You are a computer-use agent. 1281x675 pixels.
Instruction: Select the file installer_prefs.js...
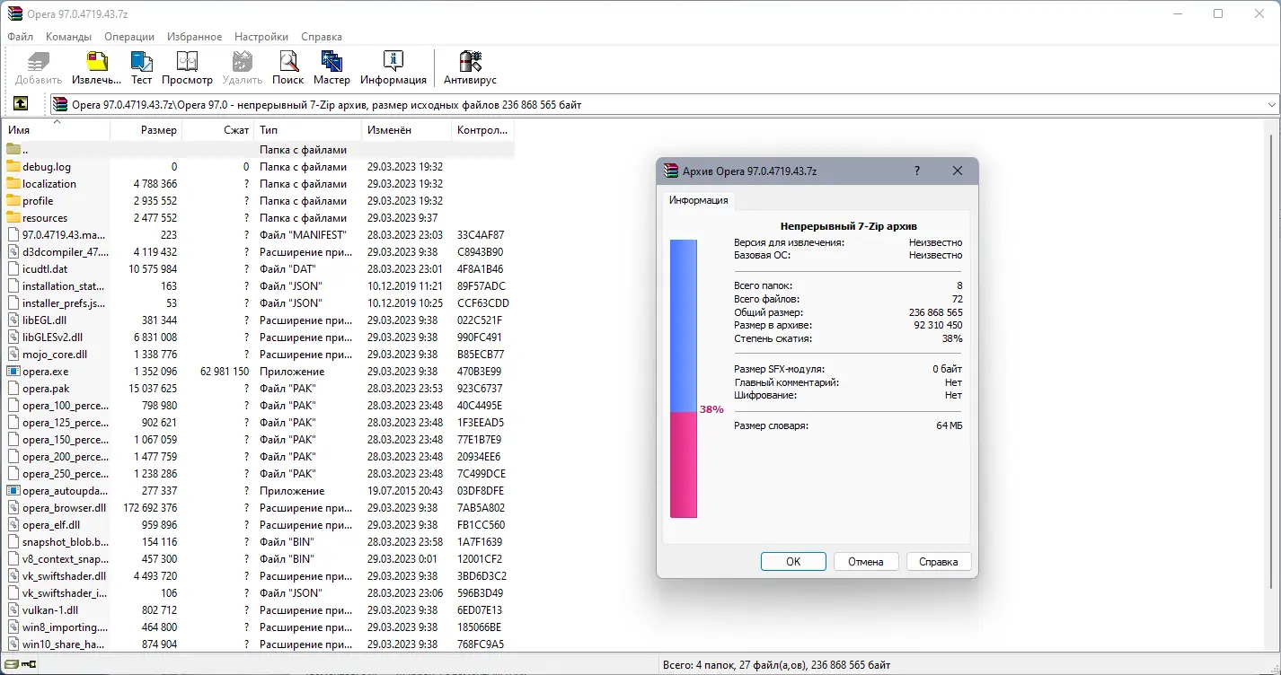(65, 302)
